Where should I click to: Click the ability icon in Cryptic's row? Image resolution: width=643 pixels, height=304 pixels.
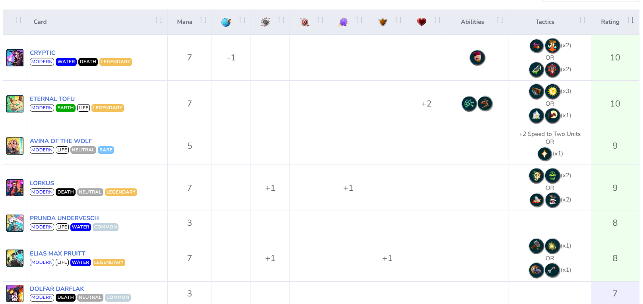click(x=477, y=58)
